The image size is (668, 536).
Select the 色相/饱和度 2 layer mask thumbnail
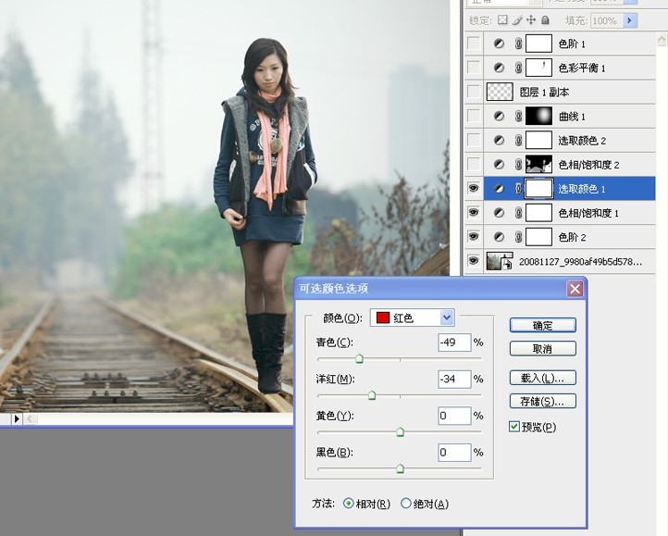(x=538, y=164)
